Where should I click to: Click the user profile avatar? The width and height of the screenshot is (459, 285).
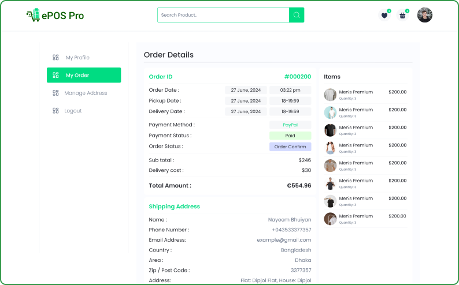(x=425, y=15)
